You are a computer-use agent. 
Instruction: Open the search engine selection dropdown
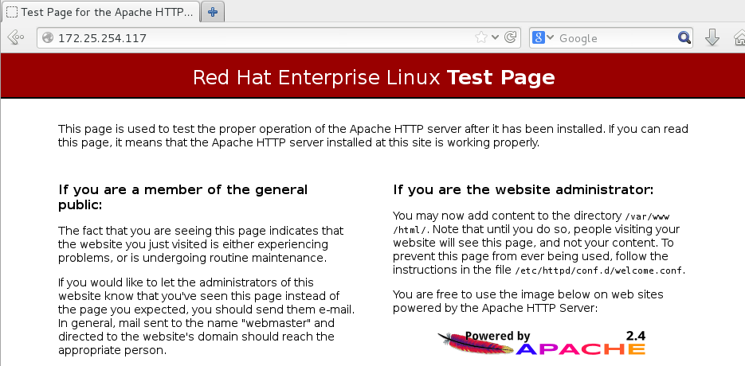click(551, 37)
